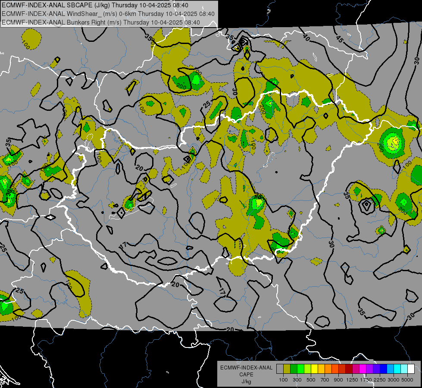Pick the pure blue legend swatch

[x=383, y=369]
